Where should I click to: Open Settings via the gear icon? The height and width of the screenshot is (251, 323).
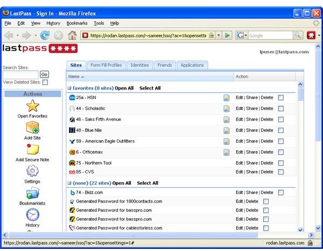pos(32,171)
